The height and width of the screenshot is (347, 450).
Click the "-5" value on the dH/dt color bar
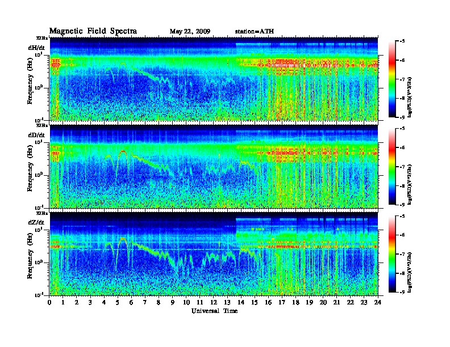(402, 41)
